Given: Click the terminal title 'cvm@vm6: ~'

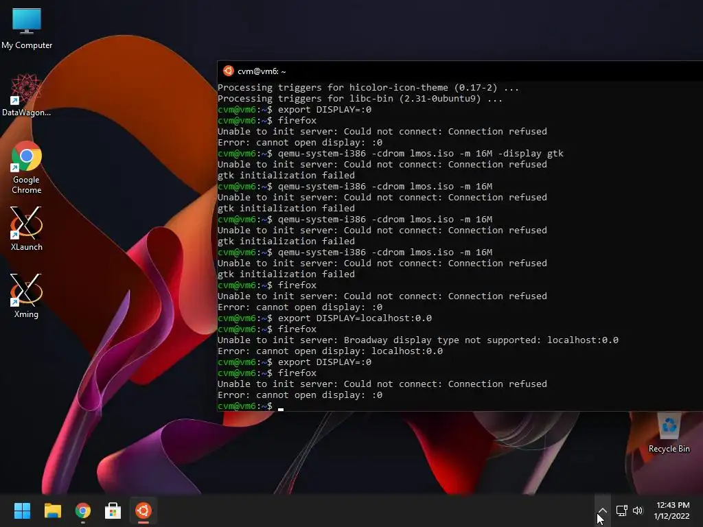Looking at the screenshot, I should 262,71.
